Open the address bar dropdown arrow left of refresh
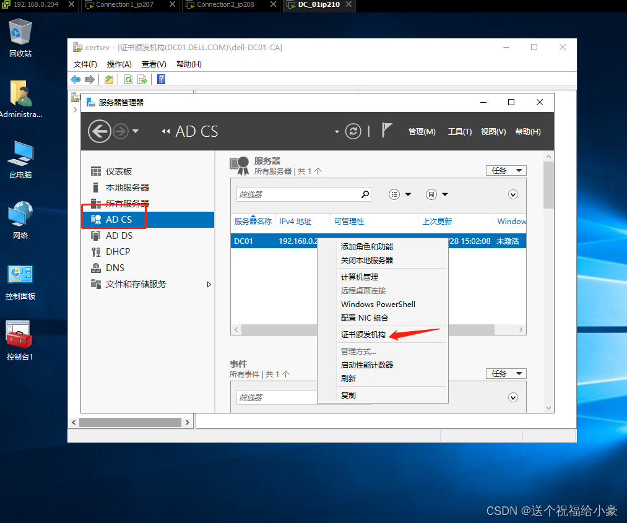The image size is (627, 523). tap(337, 132)
